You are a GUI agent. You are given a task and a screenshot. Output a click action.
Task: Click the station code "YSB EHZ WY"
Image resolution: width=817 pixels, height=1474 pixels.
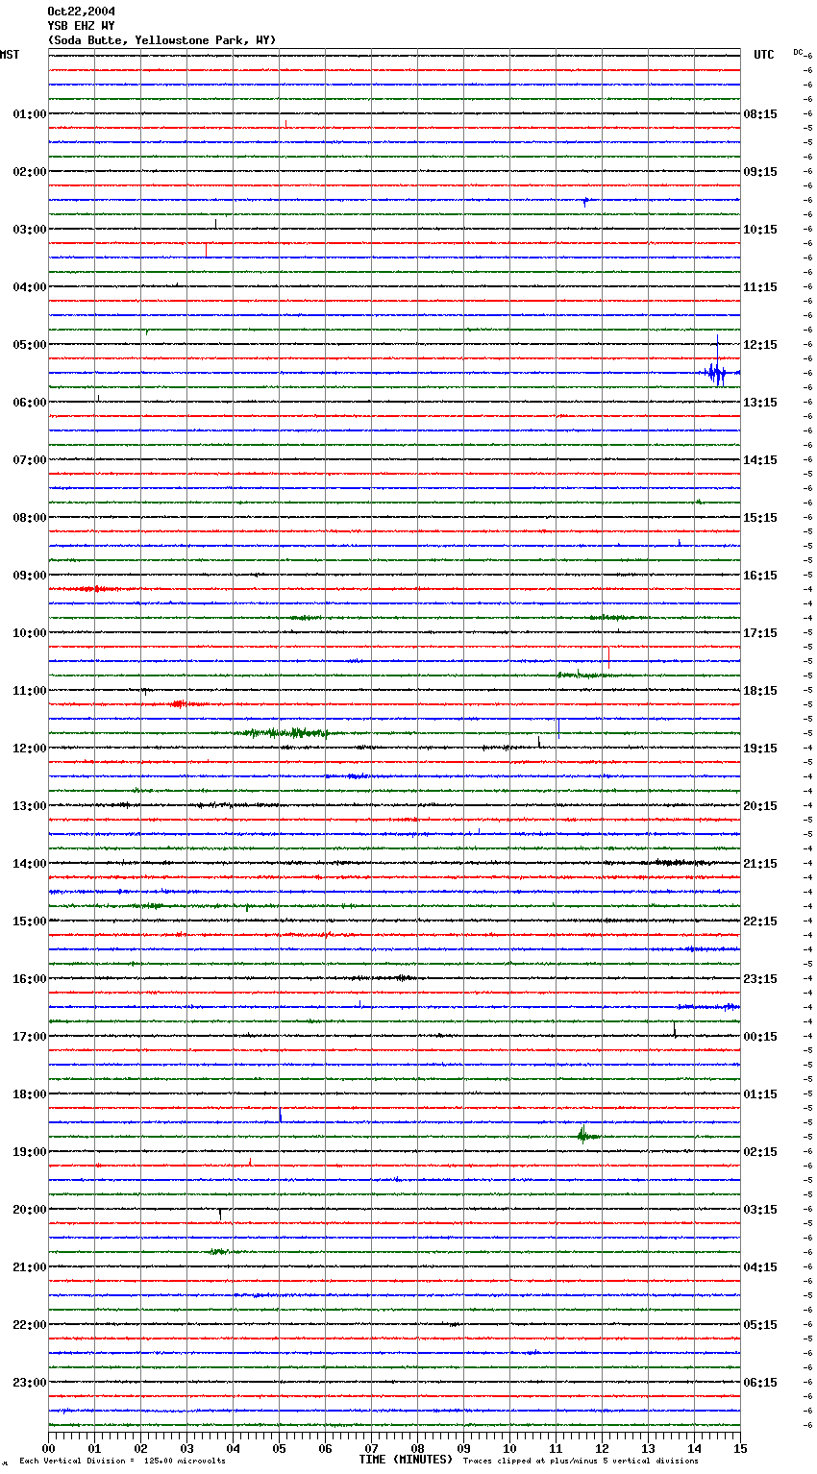(x=81, y=26)
